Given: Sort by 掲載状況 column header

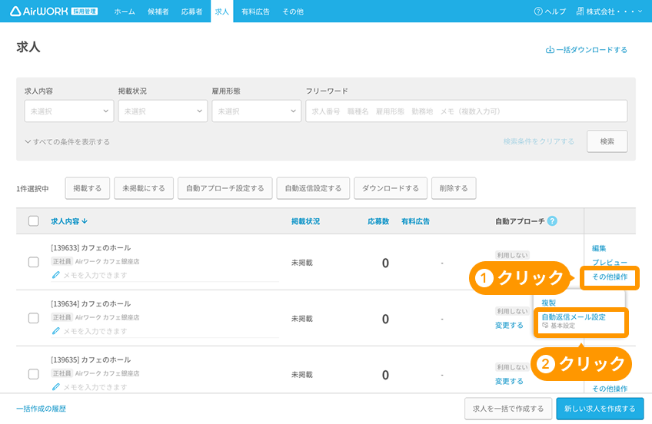Looking at the screenshot, I should pyautogui.click(x=306, y=221).
